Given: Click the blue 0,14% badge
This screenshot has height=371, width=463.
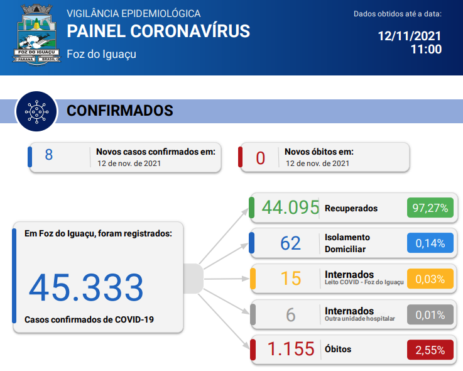Looking at the screenshot, I should (x=430, y=243).
